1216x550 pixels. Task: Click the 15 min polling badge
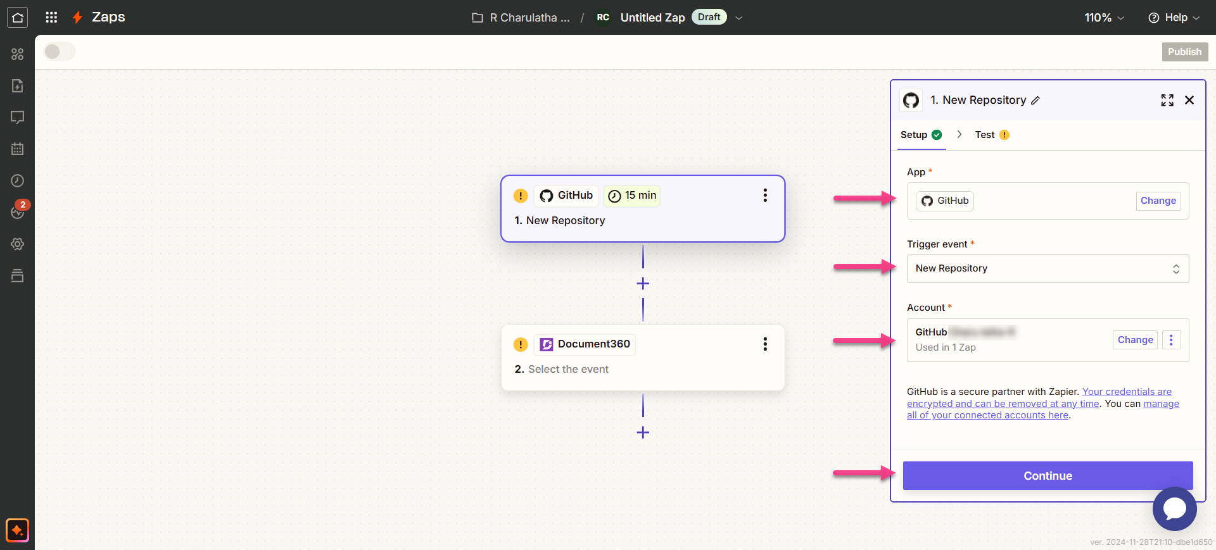[632, 196]
